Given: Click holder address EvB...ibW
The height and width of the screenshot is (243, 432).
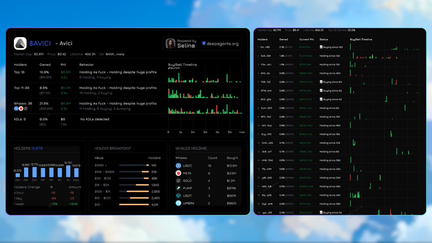Looking at the screenshot, I should pos(265,56).
